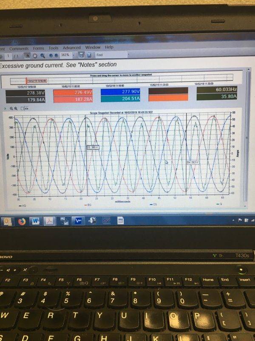The image size is (255, 341).
Task: Open the motor-shaped icon in taskbar
Action: [x=92, y=220]
